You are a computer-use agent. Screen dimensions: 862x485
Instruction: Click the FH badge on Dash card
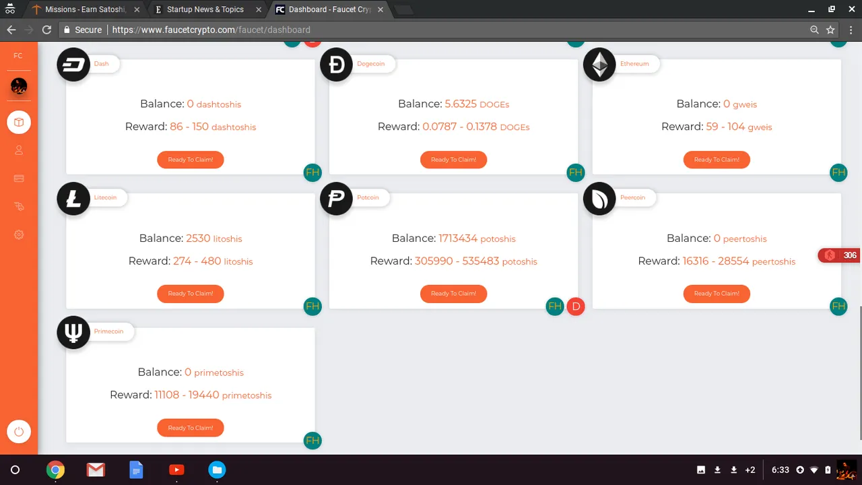(312, 172)
